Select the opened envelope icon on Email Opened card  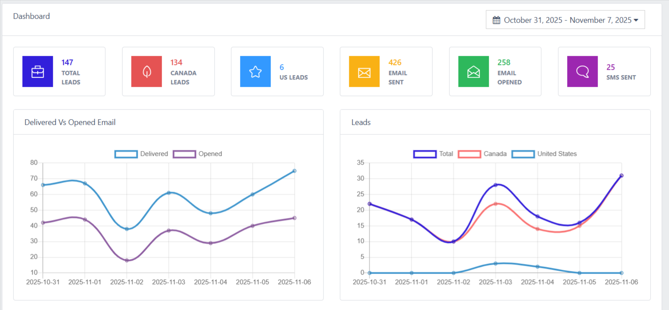(474, 71)
